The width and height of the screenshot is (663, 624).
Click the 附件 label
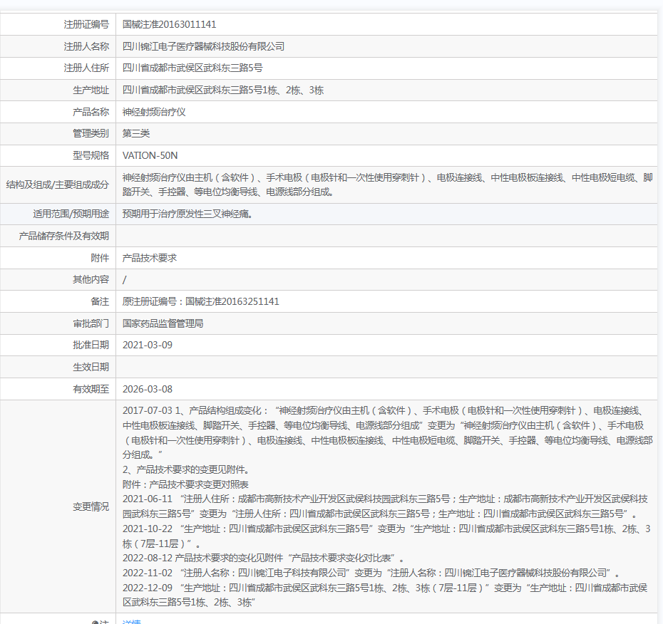click(100, 258)
